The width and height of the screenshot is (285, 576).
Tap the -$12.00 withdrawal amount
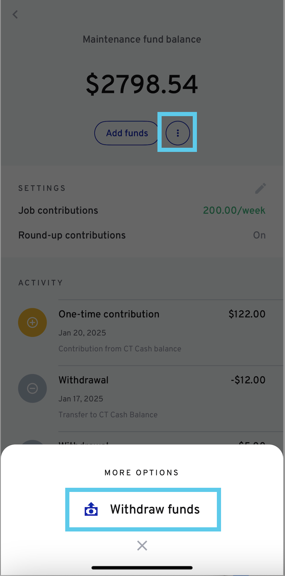(248, 380)
